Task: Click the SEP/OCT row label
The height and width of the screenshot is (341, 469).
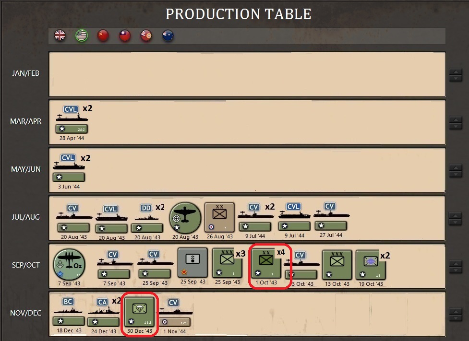Action: coord(26,265)
